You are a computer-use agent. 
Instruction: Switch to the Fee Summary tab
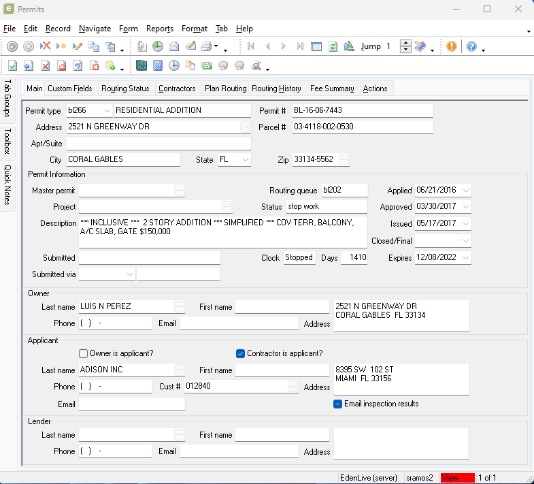point(332,88)
